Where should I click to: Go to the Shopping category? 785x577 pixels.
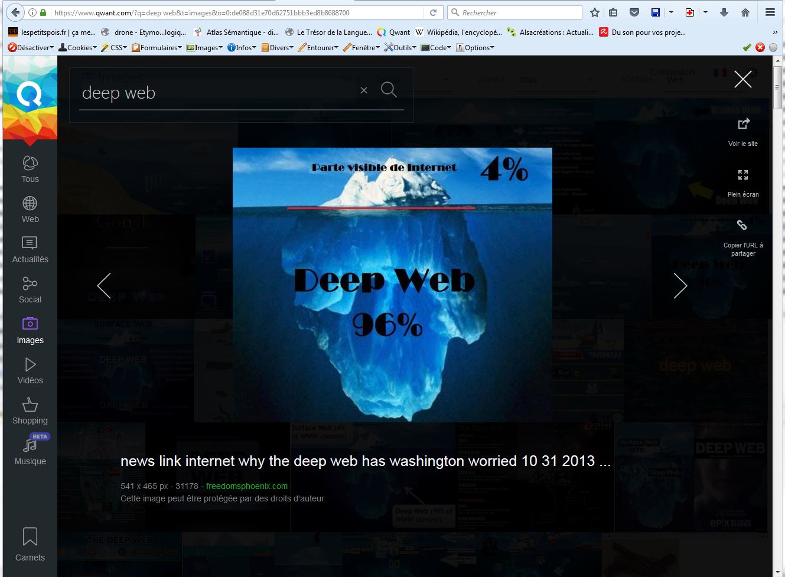click(30, 412)
